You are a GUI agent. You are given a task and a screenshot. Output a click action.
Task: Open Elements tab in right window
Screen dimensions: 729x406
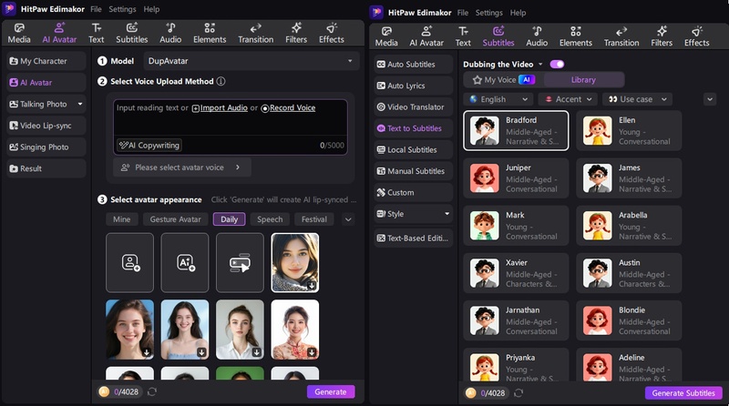pos(576,36)
